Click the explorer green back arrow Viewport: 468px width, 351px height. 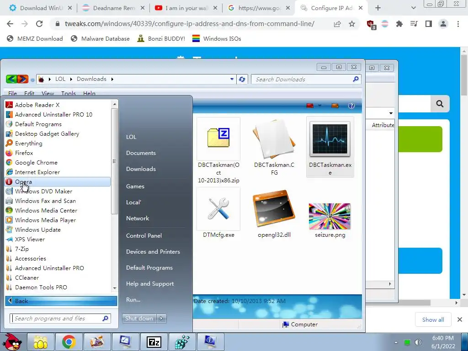[x=11, y=79]
